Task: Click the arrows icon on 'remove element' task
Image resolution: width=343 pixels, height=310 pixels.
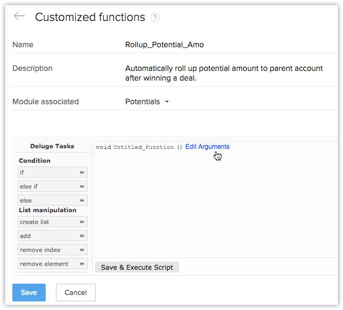Action: point(82,264)
